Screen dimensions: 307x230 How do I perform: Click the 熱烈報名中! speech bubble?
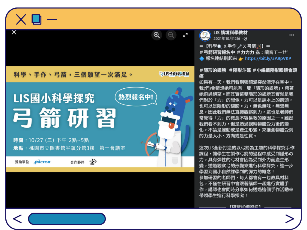[x=136, y=97]
